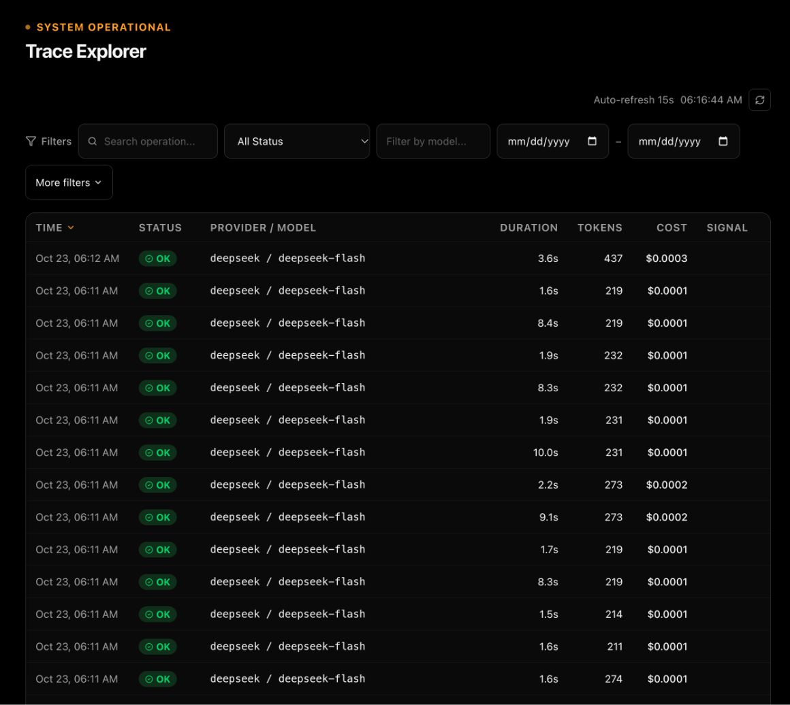Click the OK status badge on the 9.1s trace
Screen dimensions: 790x705
[x=158, y=517]
